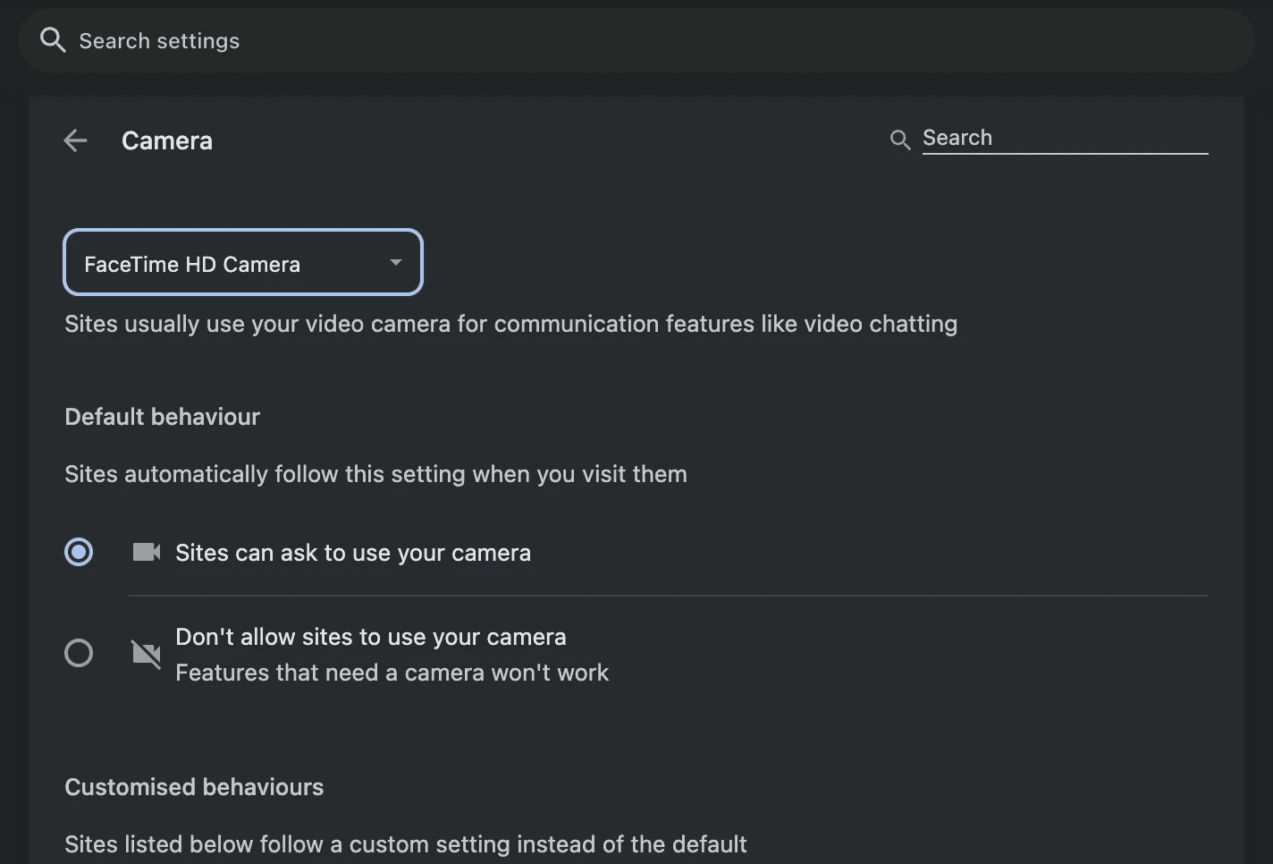Click the small magnifier beside Camera search

[900, 140]
